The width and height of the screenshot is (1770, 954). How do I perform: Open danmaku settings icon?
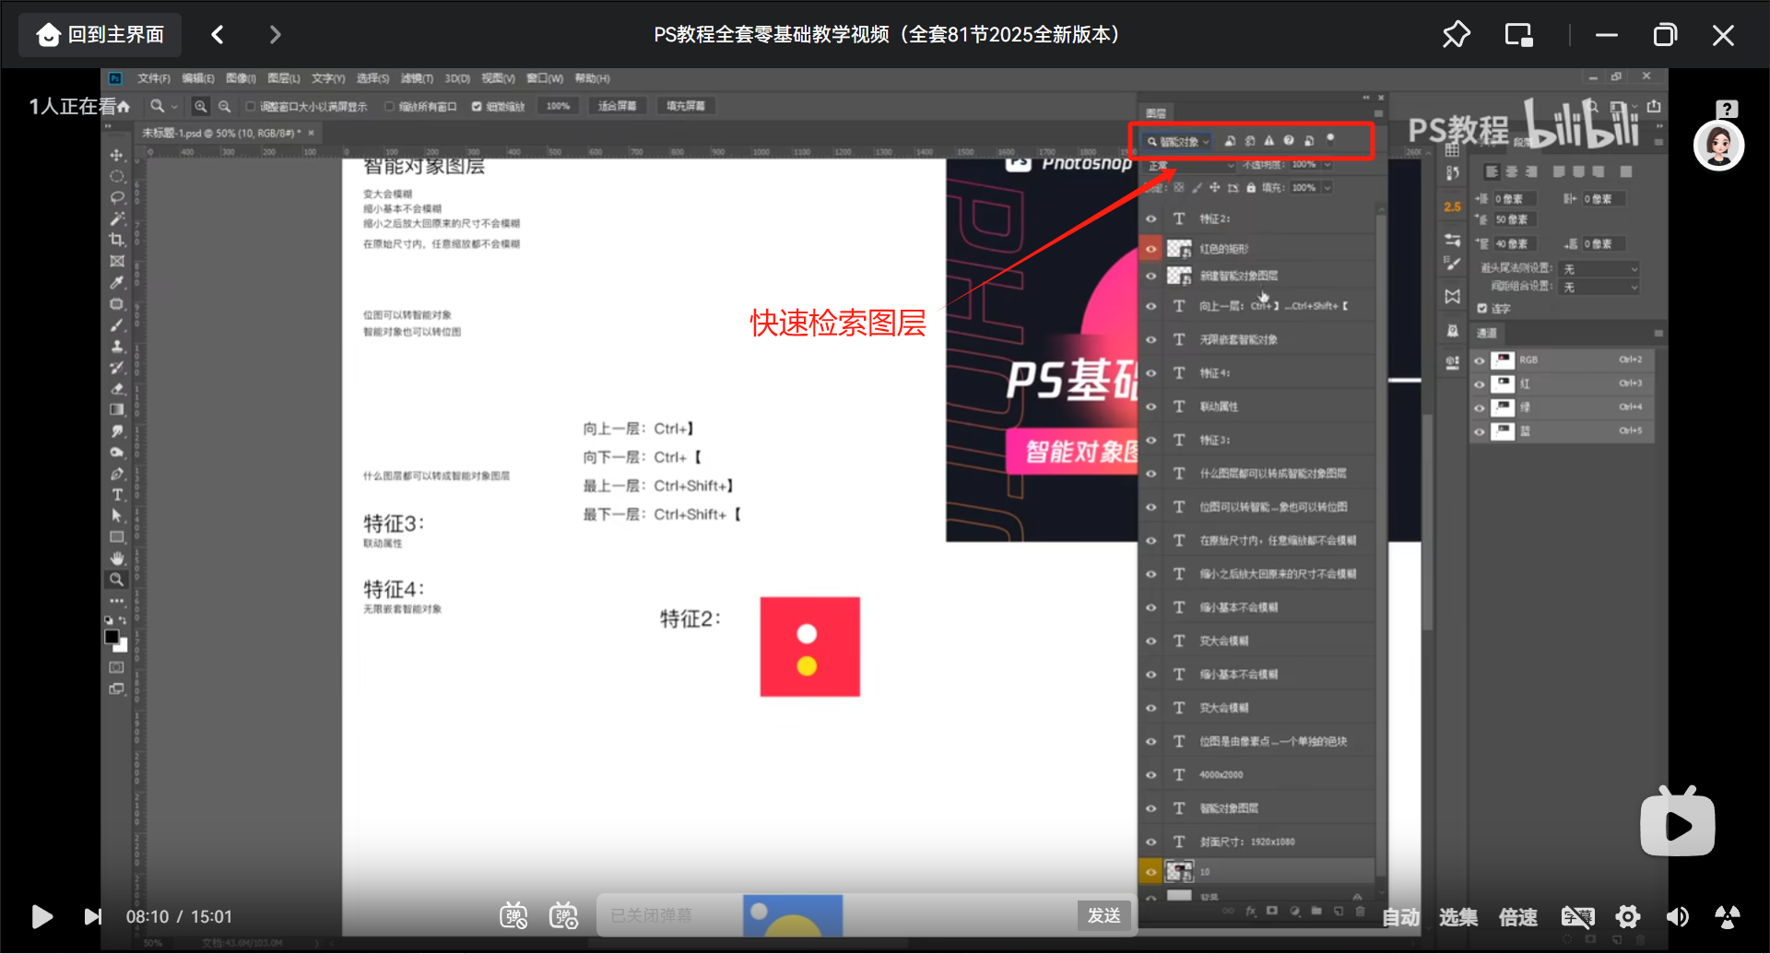point(563,915)
